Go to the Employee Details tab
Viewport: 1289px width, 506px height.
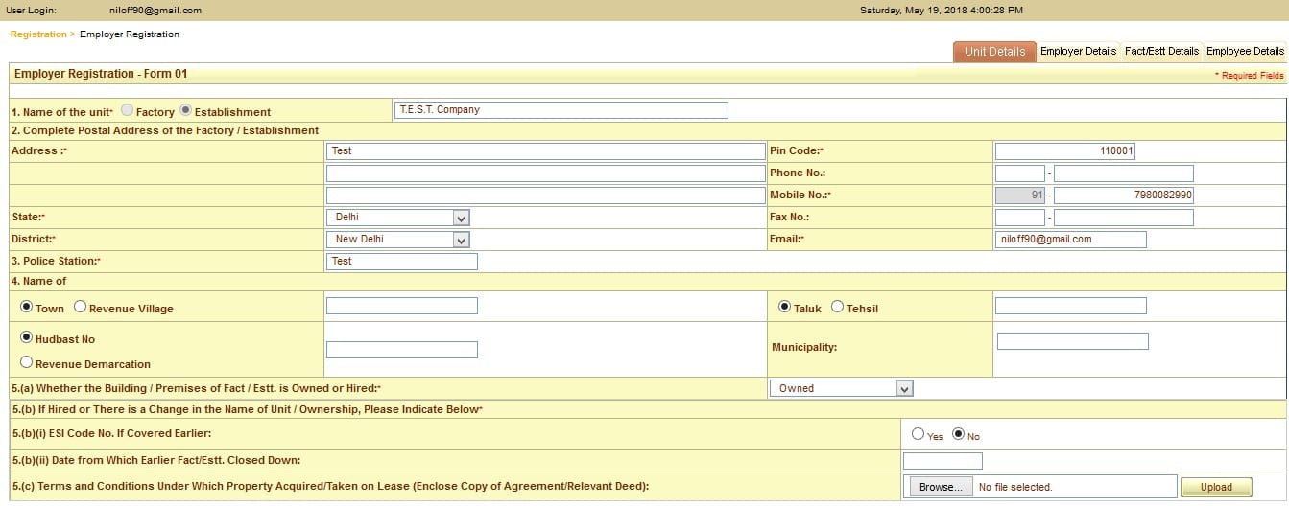tap(1245, 52)
